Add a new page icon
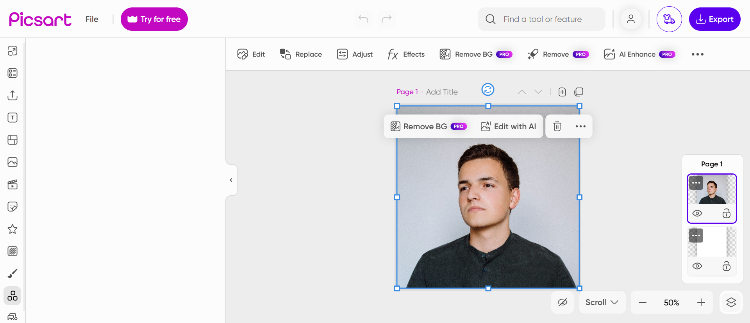The image size is (750, 323). tap(562, 92)
